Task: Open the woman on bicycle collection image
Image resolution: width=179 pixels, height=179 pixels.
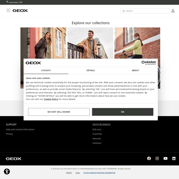Action: (x=137, y=43)
